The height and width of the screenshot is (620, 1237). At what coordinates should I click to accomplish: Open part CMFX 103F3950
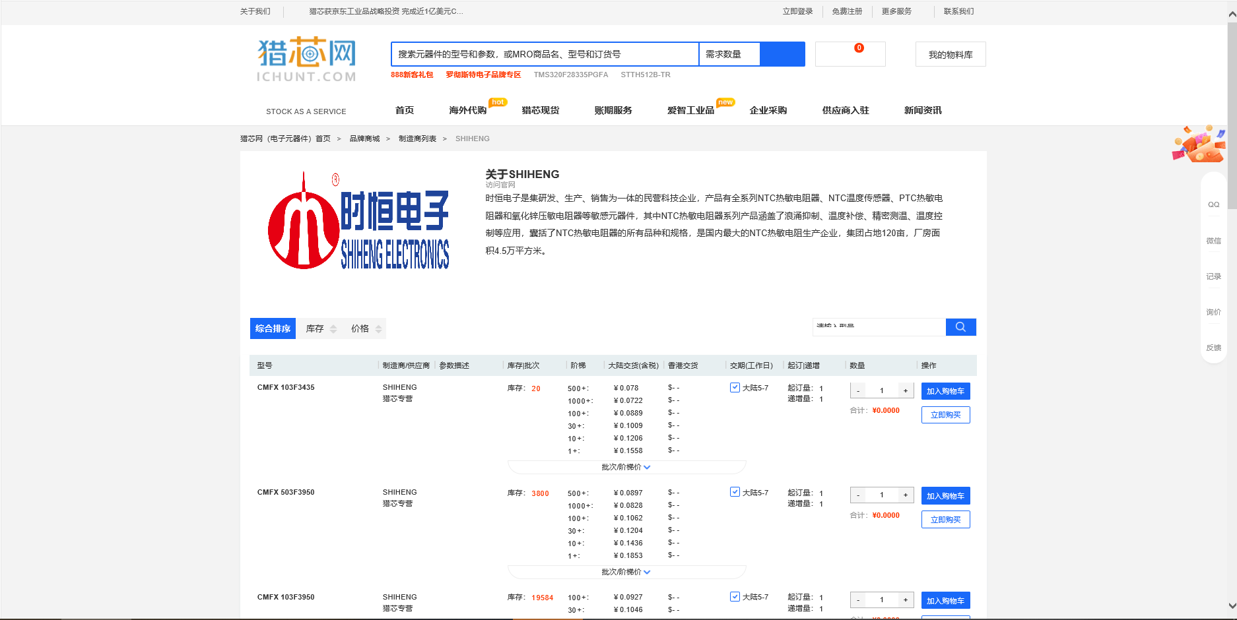pos(286,597)
